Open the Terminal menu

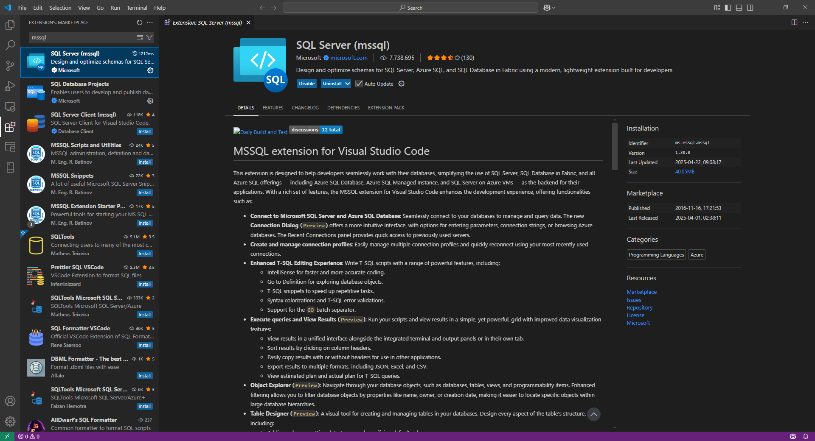point(137,8)
